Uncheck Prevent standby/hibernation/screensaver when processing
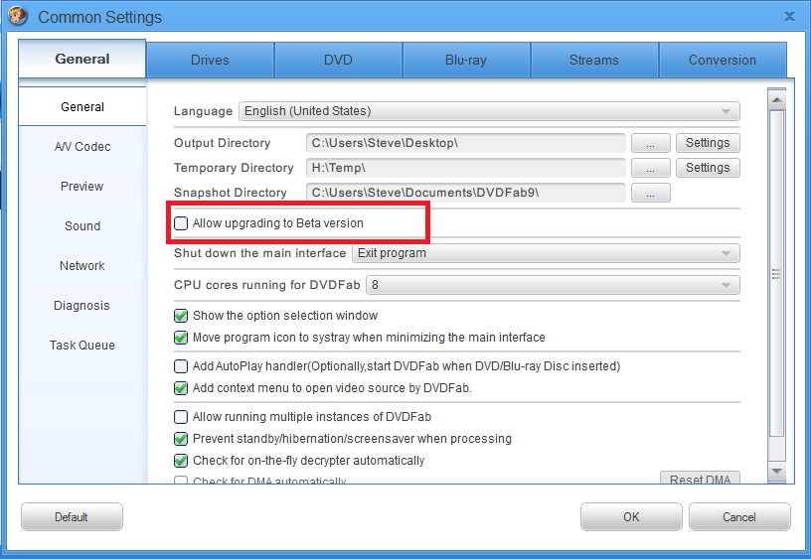The image size is (811, 559). click(181, 439)
